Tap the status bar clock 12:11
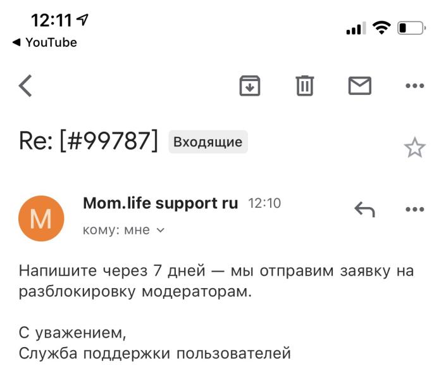Viewport: 446px width, 380px height. pos(51,20)
